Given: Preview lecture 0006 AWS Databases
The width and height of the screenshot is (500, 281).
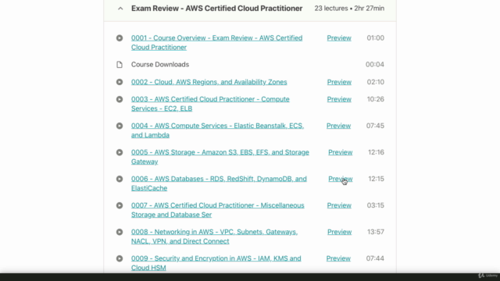Looking at the screenshot, I should pyautogui.click(x=341, y=179).
